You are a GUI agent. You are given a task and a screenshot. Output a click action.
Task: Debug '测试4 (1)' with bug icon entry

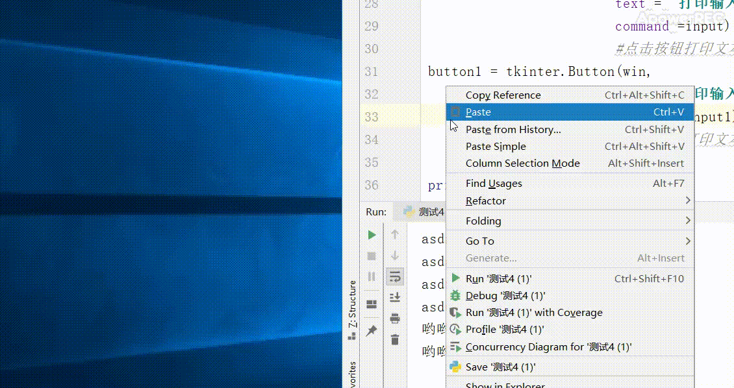[570, 296]
